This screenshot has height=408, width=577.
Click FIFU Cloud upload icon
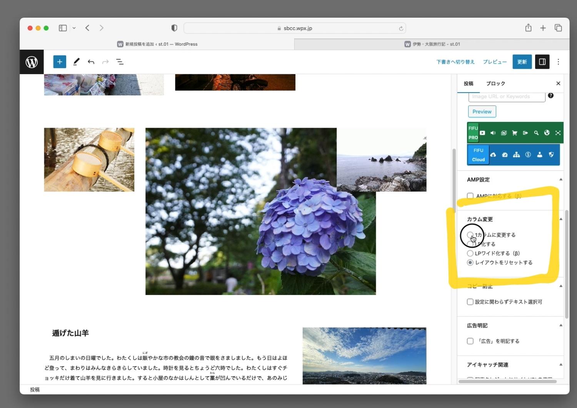(x=493, y=155)
